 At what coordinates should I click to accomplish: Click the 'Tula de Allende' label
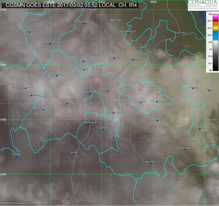click(84, 60)
